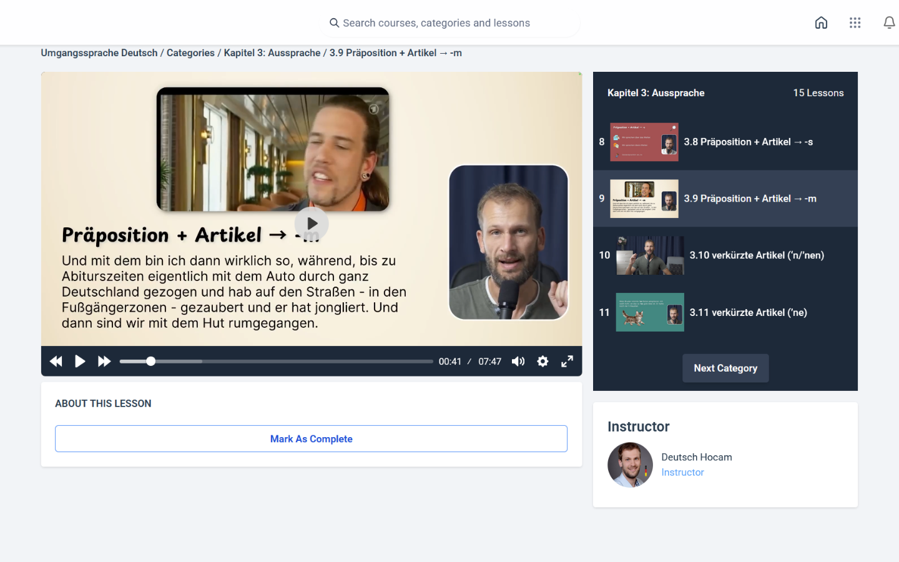Viewport: 899px width, 562px height.
Task: Mute the video volume
Action: coord(518,362)
